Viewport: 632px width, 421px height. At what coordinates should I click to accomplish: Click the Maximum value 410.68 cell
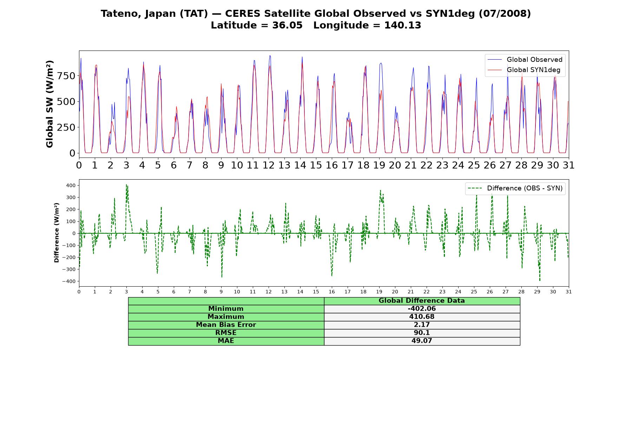pyautogui.click(x=422, y=317)
